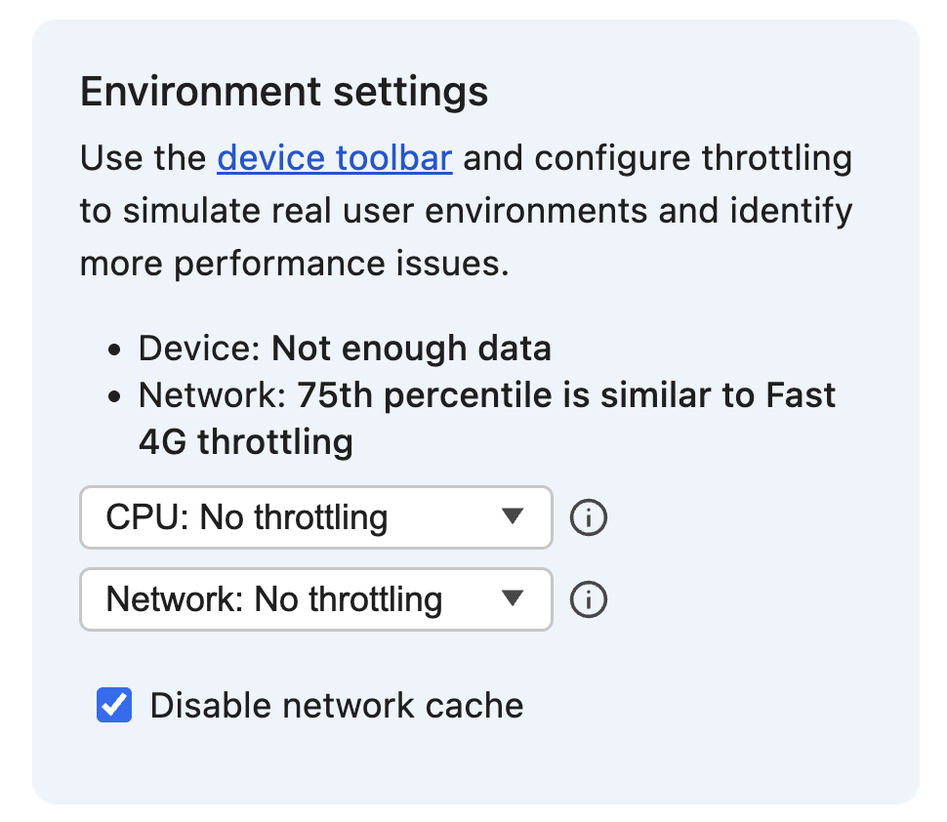Click the "Network: 75th percentile" list item
This screenshot has height=822, width=947.
pyautogui.click(x=486, y=395)
